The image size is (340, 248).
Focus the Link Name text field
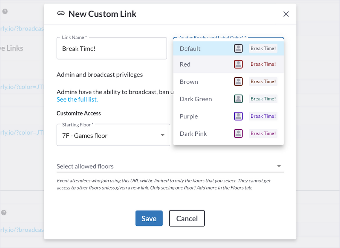[112, 48]
